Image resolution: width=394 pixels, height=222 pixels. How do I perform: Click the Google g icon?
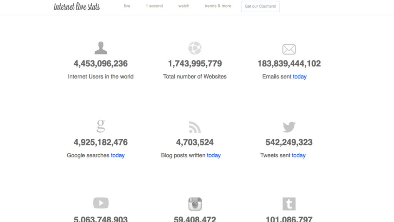tap(101, 126)
